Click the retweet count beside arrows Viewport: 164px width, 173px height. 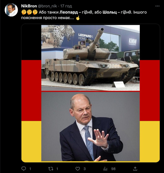[57, 169]
